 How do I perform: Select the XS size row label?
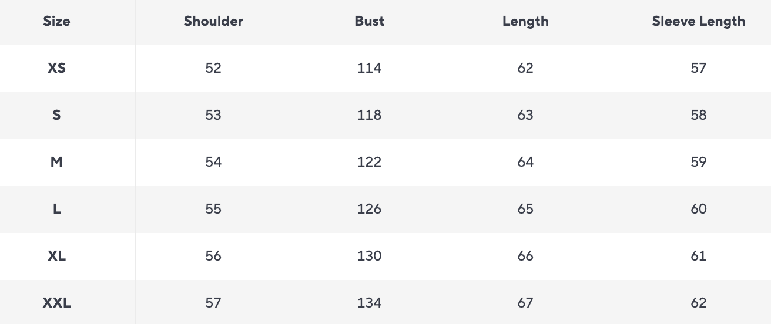tap(56, 68)
